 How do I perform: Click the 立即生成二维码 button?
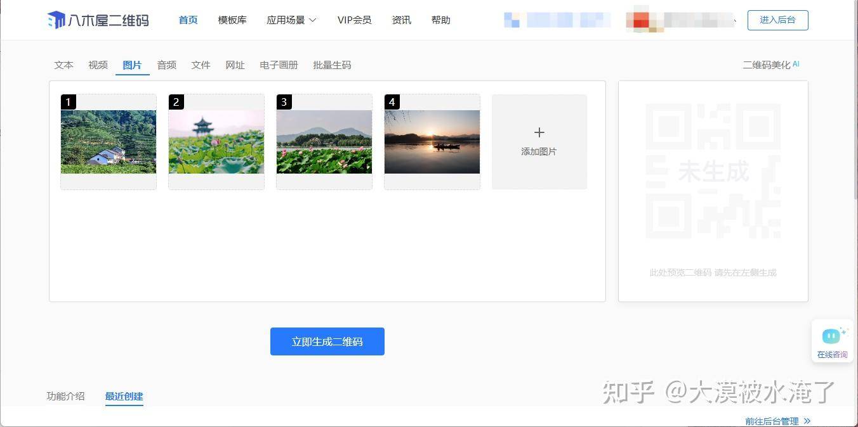[327, 341]
